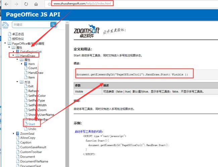The height and width of the screenshot is (167, 218).
Task: Expand the DataRegionList node
Action: 13,51
